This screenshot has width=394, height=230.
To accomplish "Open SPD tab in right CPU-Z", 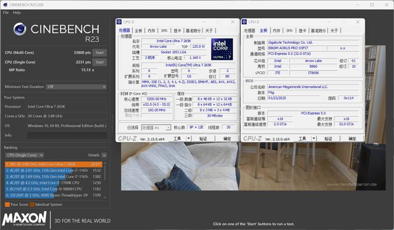I will (x=289, y=31).
